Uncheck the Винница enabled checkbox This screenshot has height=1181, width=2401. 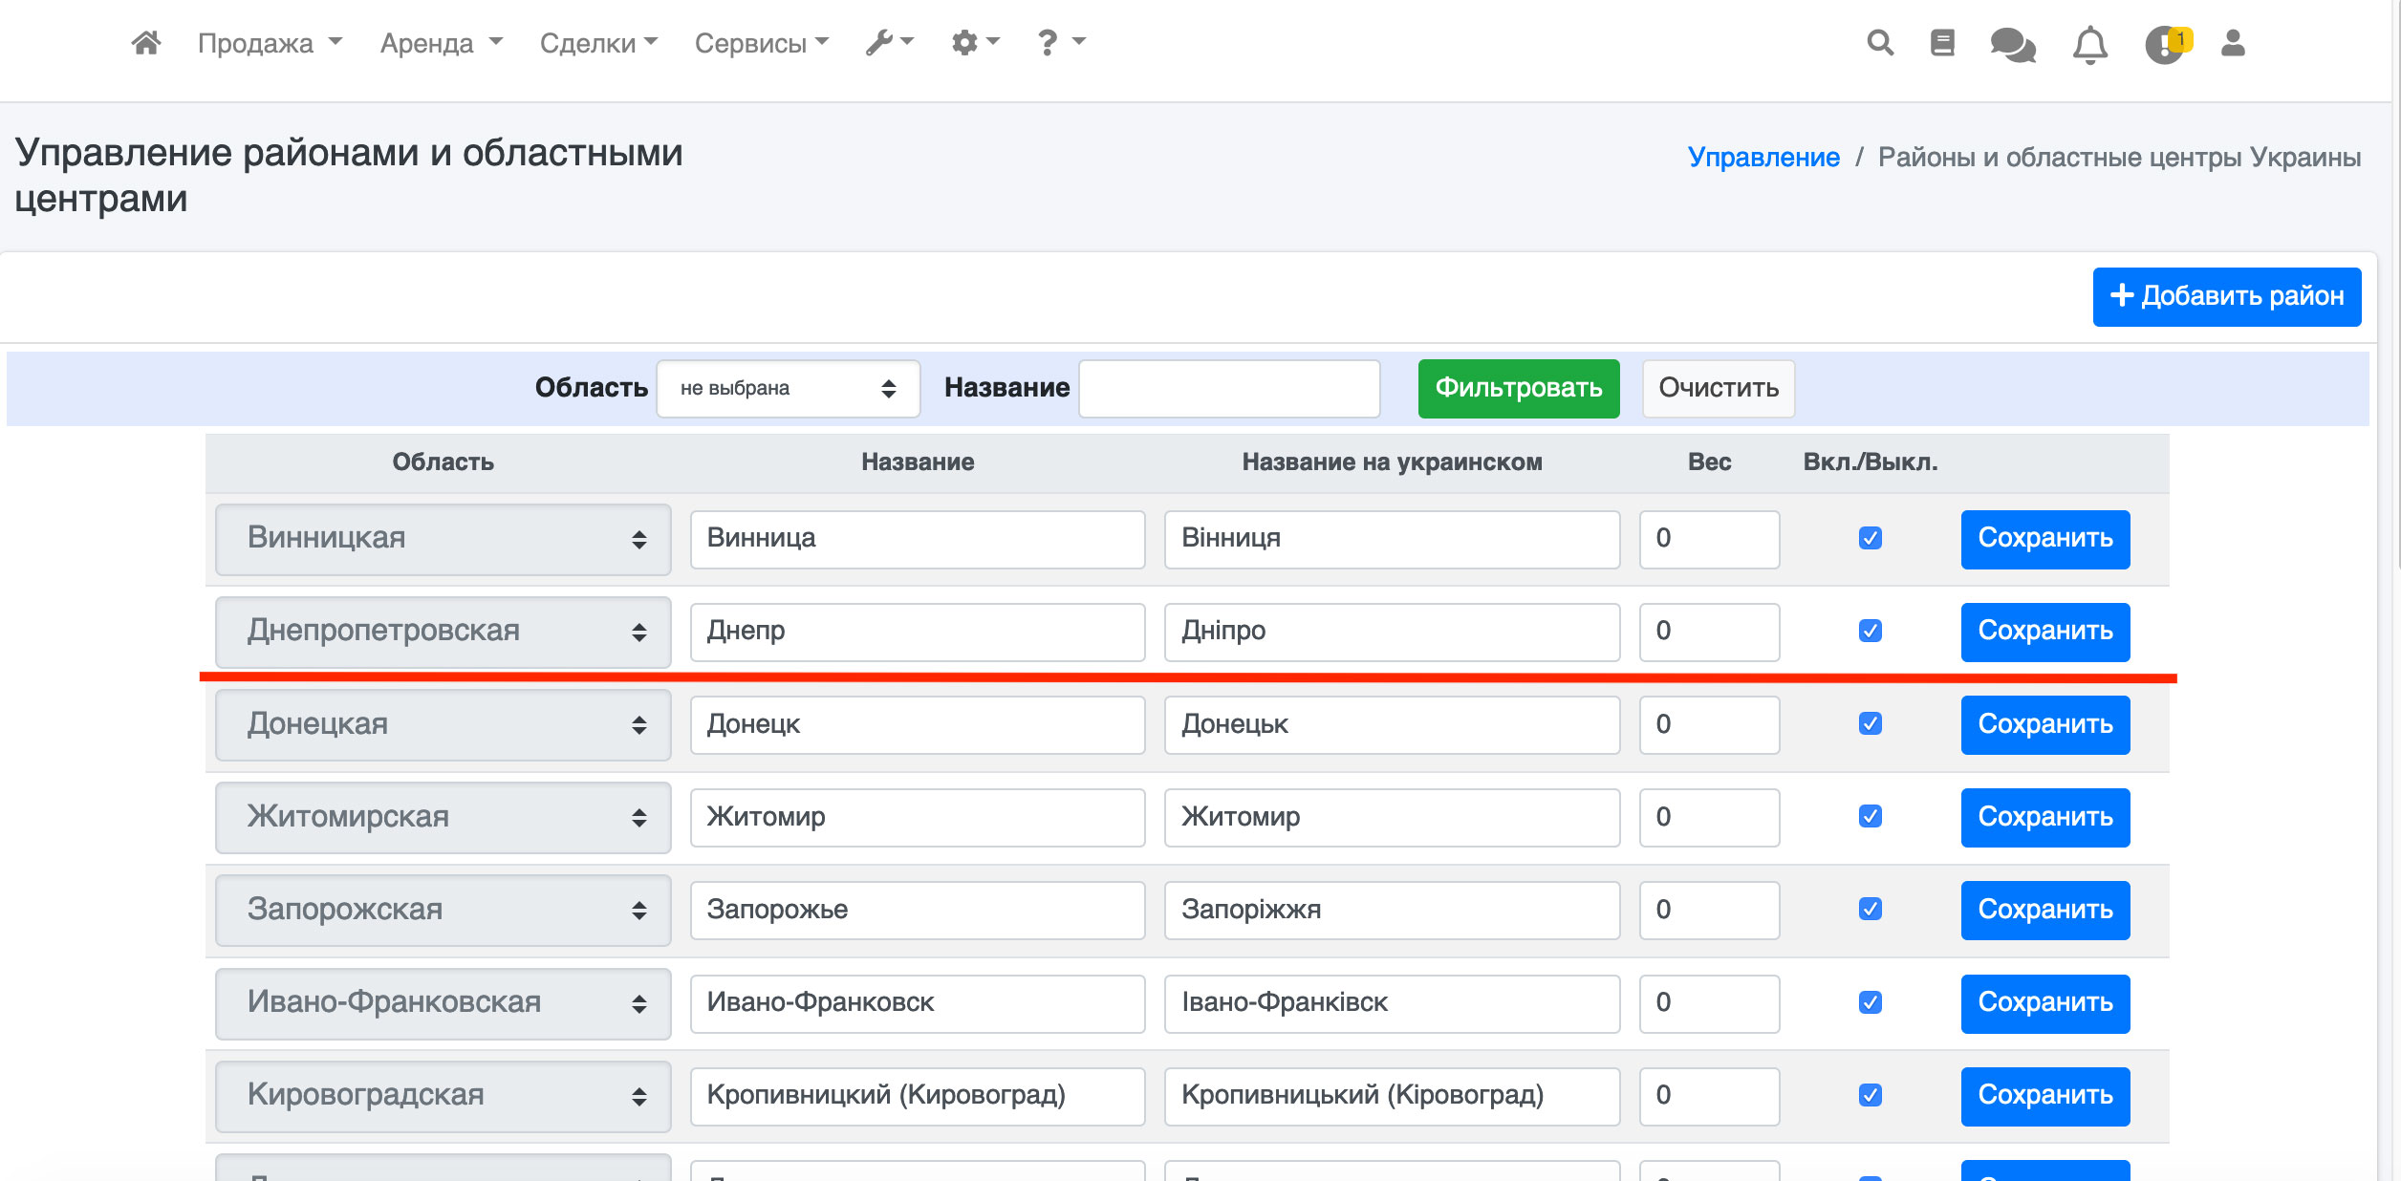pos(1871,538)
